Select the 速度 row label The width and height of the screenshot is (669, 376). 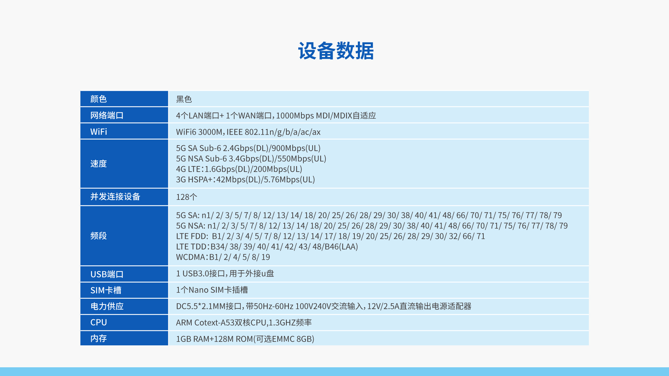pyautogui.click(x=98, y=164)
